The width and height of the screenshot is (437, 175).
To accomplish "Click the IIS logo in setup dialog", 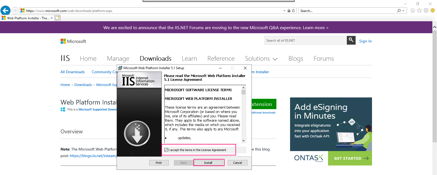I will [x=139, y=81].
